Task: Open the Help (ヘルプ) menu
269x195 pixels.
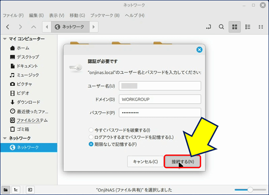Action: (134, 15)
